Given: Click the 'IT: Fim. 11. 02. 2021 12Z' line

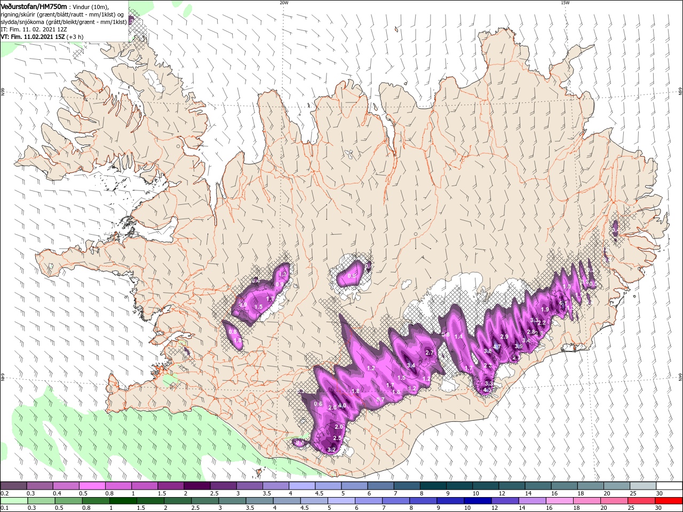Looking at the screenshot, I should pyautogui.click(x=33, y=29).
